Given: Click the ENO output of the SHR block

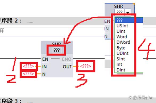Looking at the screenshot, I should pos(67,59).
